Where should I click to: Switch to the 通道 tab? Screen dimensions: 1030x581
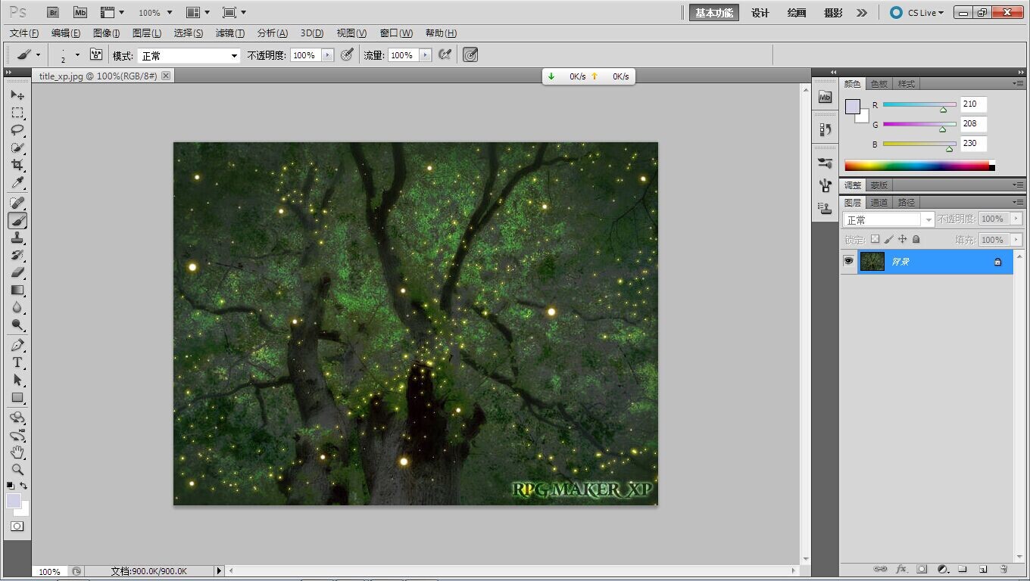point(879,203)
